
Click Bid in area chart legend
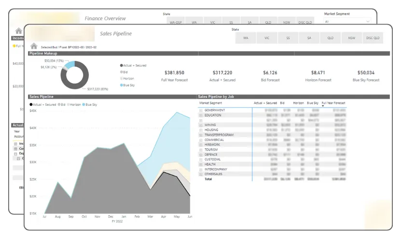pyautogui.click(x=62, y=104)
